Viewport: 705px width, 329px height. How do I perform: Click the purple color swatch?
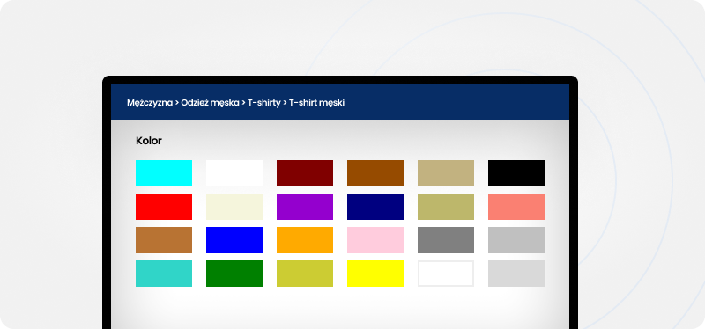point(305,207)
